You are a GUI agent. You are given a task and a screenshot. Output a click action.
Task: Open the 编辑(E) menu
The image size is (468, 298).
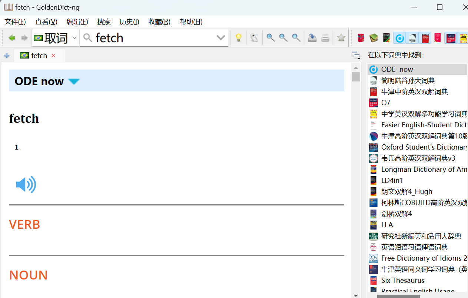tap(77, 21)
